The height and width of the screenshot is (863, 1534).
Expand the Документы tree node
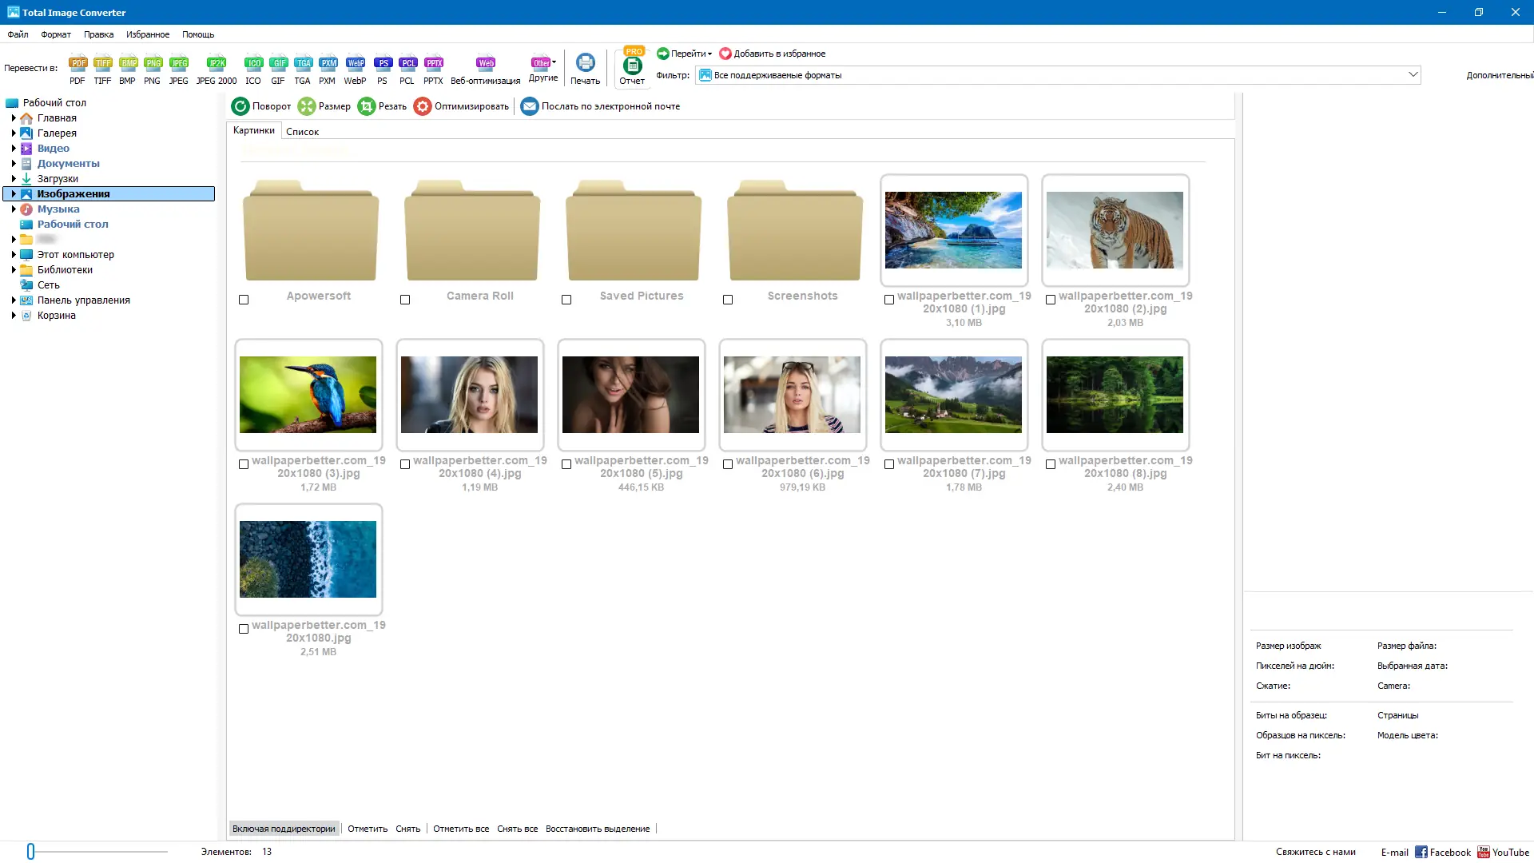click(13, 163)
